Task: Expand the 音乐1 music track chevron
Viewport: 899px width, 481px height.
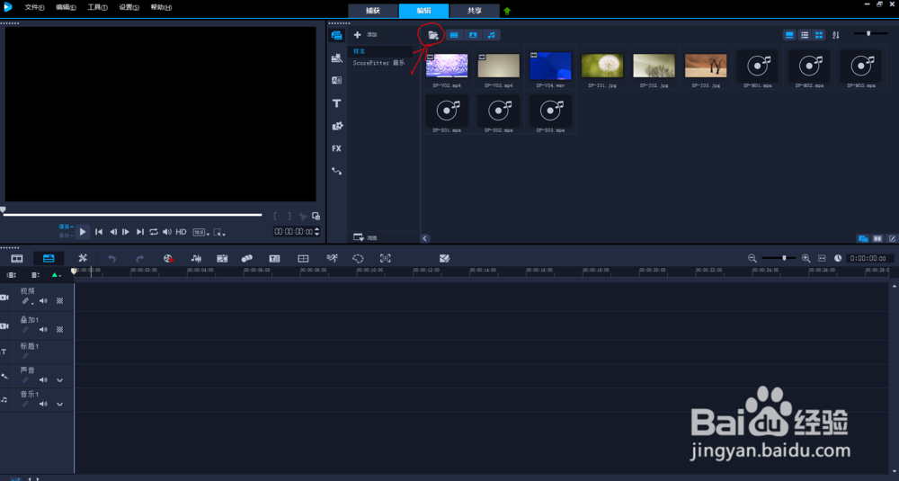Action: (59, 405)
